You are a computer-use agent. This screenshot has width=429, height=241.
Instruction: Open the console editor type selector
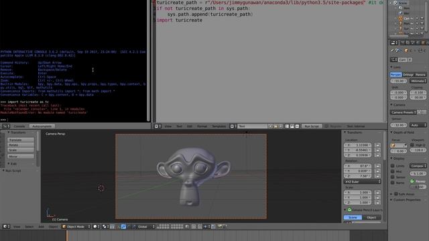coord(6,127)
